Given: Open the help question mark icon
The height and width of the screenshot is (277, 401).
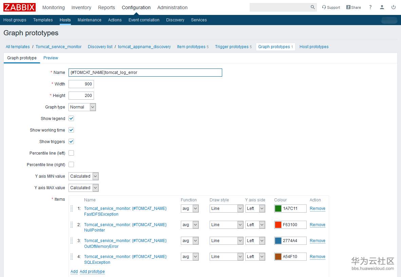Looking at the screenshot, I should 370,7.
